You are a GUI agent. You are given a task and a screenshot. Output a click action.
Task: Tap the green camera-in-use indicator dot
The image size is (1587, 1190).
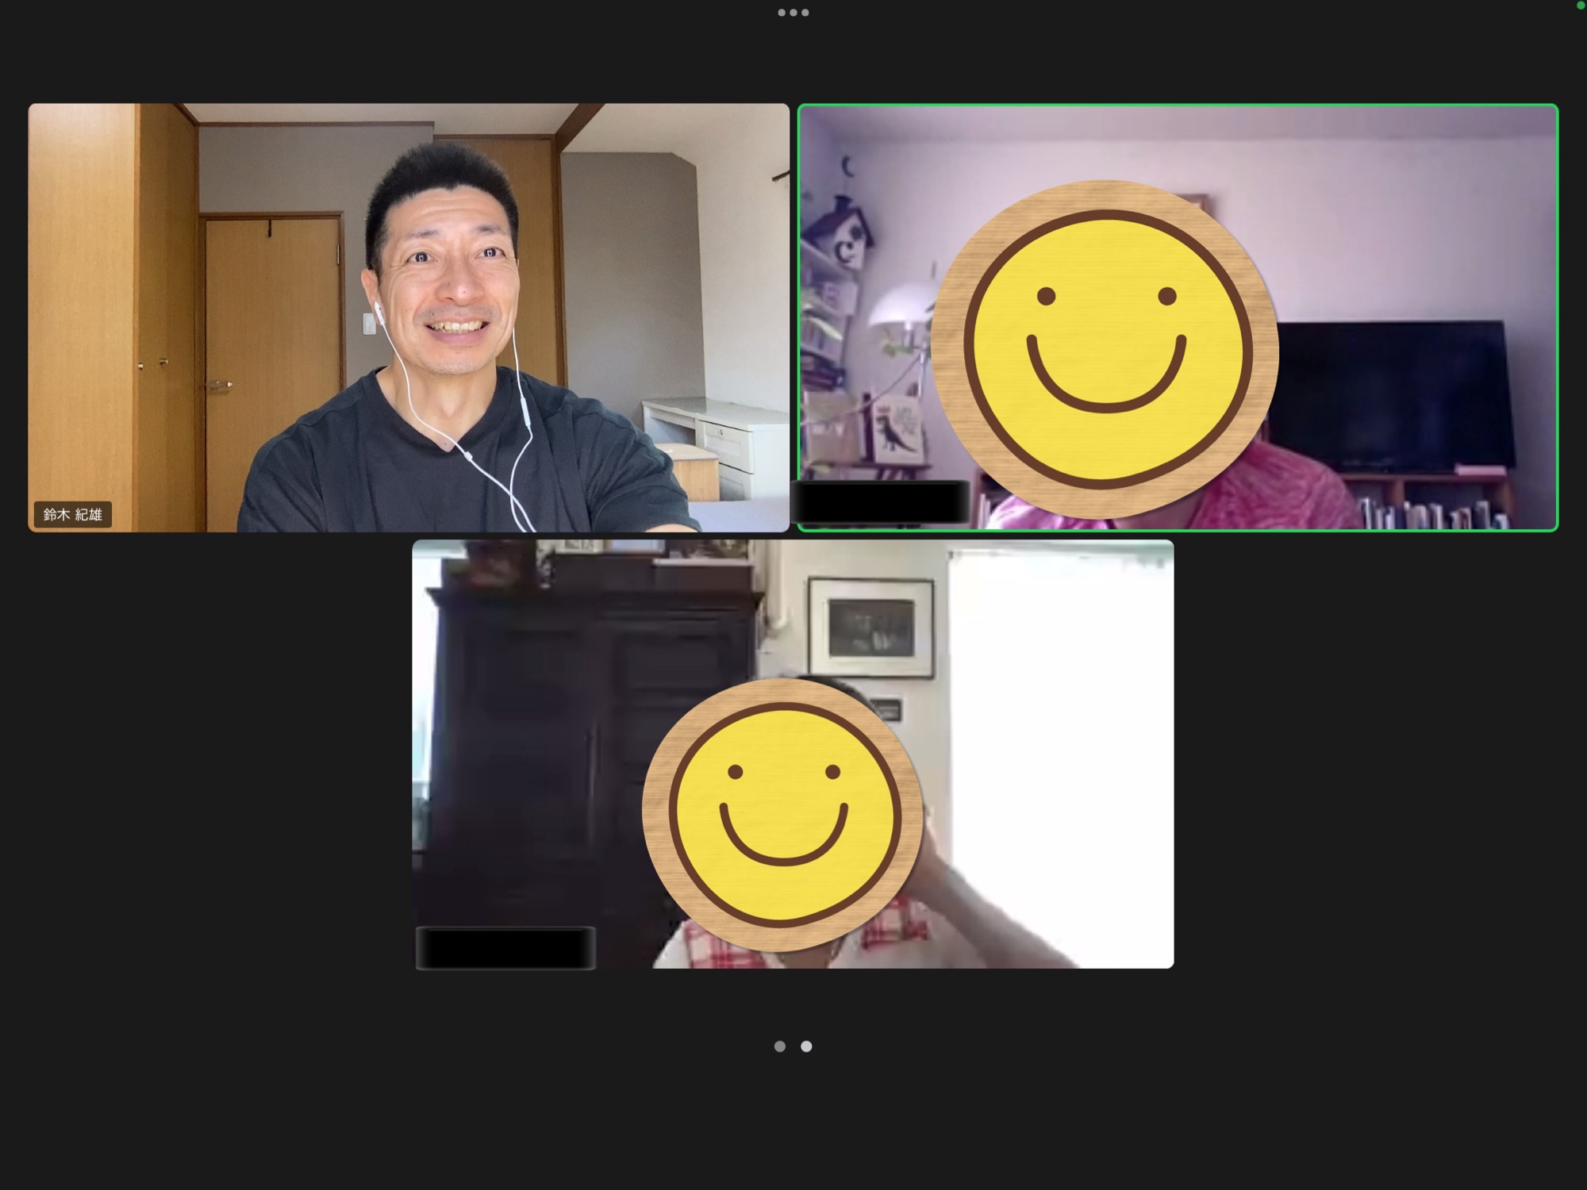1579,6
